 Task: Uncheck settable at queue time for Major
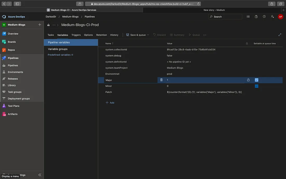[x=256, y=80]
